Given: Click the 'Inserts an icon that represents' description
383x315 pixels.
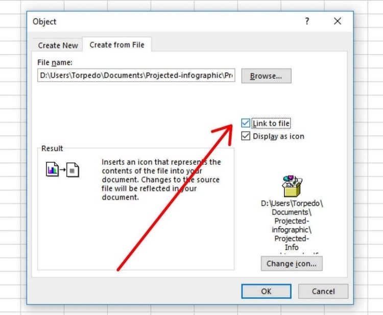Looking at the screenshot, I should (x=161, y=180).
